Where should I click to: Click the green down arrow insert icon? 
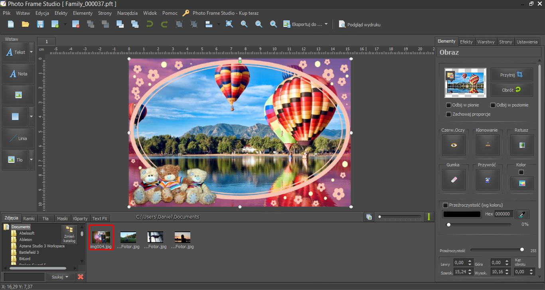tap(429, 217)
